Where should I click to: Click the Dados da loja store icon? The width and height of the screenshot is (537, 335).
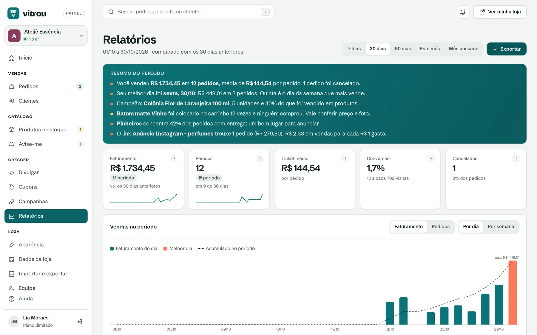(12, 259)
